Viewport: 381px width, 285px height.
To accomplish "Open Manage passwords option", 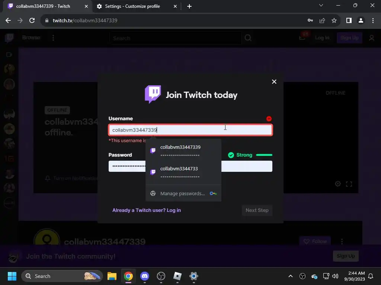I will (x=183, y=193).
